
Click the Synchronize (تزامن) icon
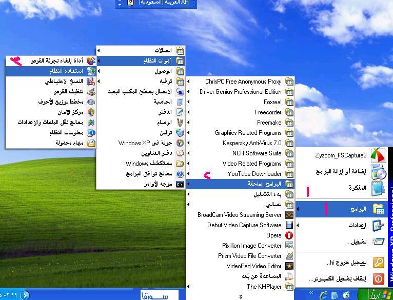point(180,133)
